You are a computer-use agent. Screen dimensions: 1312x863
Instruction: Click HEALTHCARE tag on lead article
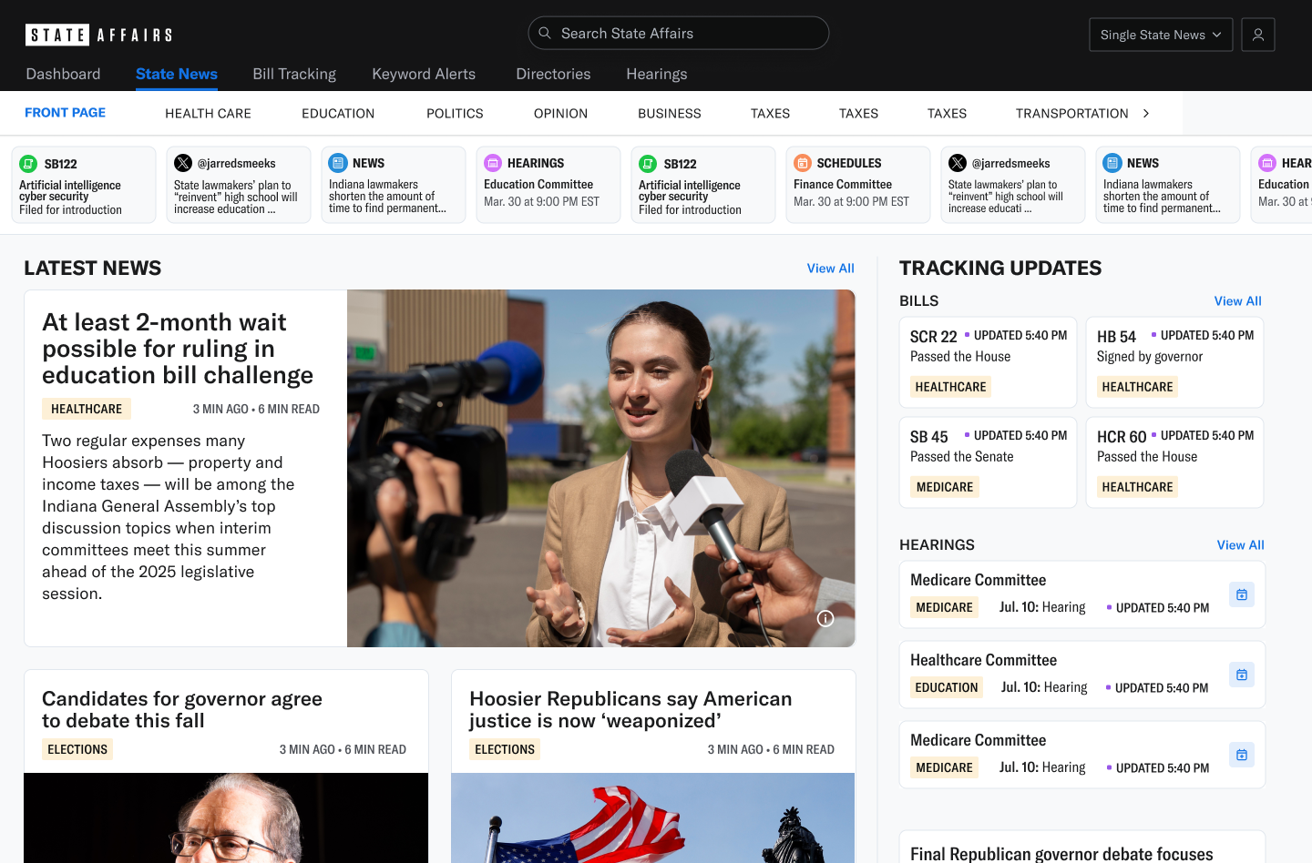(87, 409)
